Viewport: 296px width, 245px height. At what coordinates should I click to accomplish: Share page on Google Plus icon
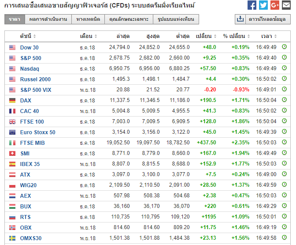point(275,5)
